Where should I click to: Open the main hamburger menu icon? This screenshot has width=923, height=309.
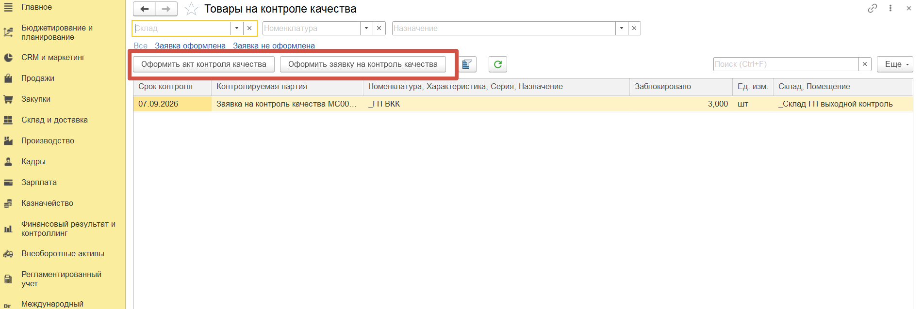(x=8, y=7)
